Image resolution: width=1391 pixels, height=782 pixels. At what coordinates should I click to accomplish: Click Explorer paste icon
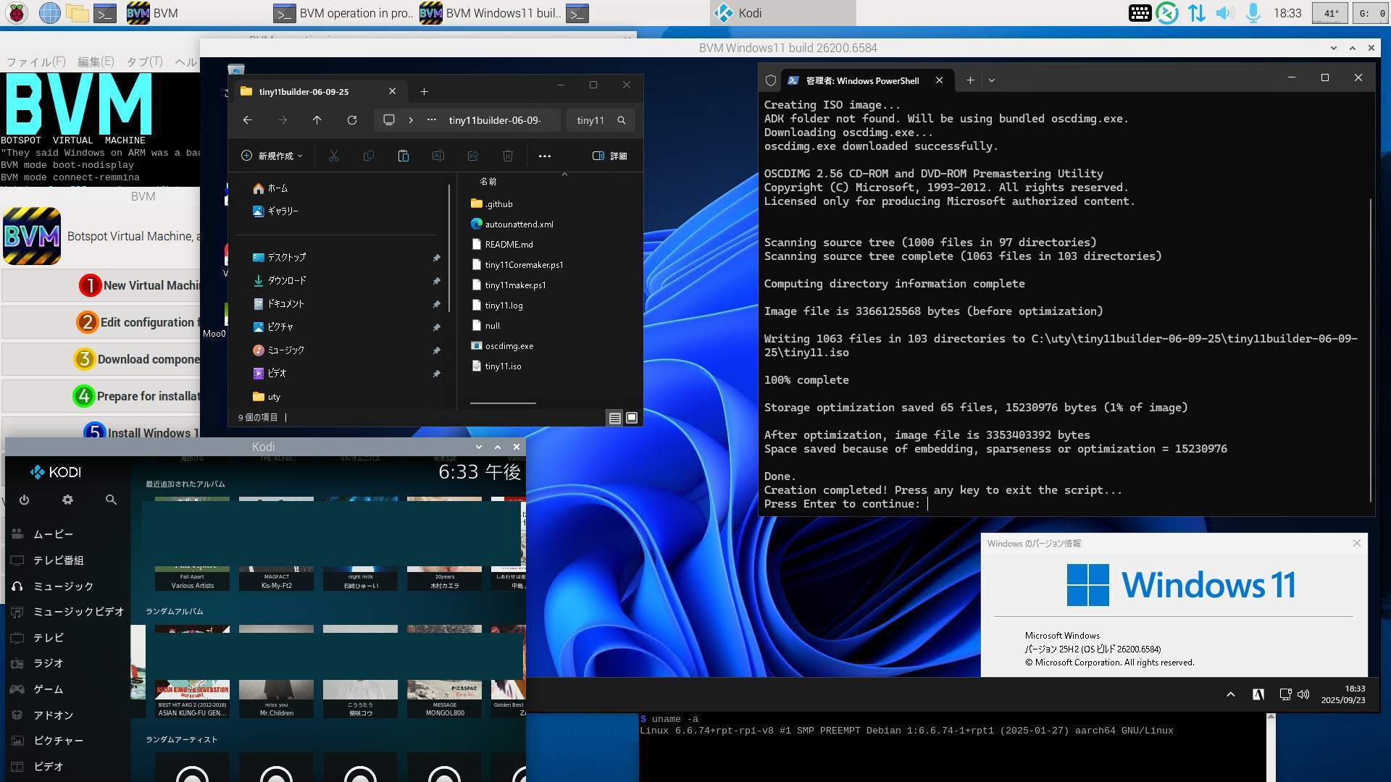coord(404,156)
